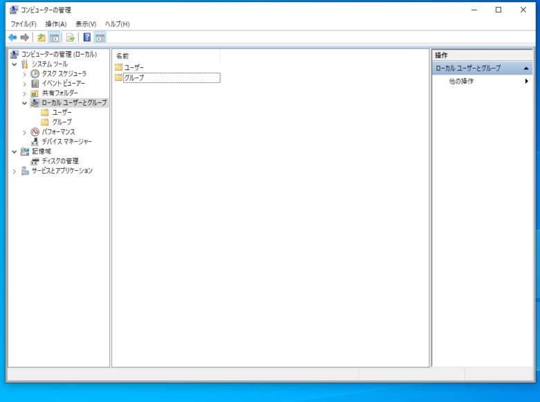Close the コンピューターの管理 window
Image resolution: width=540 pixels, height=402 pixels.
coord(523,10)
